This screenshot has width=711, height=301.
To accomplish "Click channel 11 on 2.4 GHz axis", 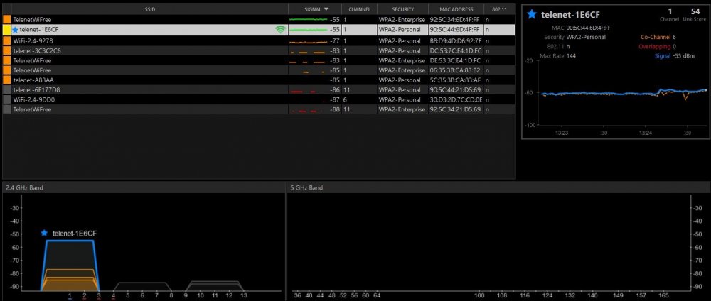I will [x=215, y=295].
